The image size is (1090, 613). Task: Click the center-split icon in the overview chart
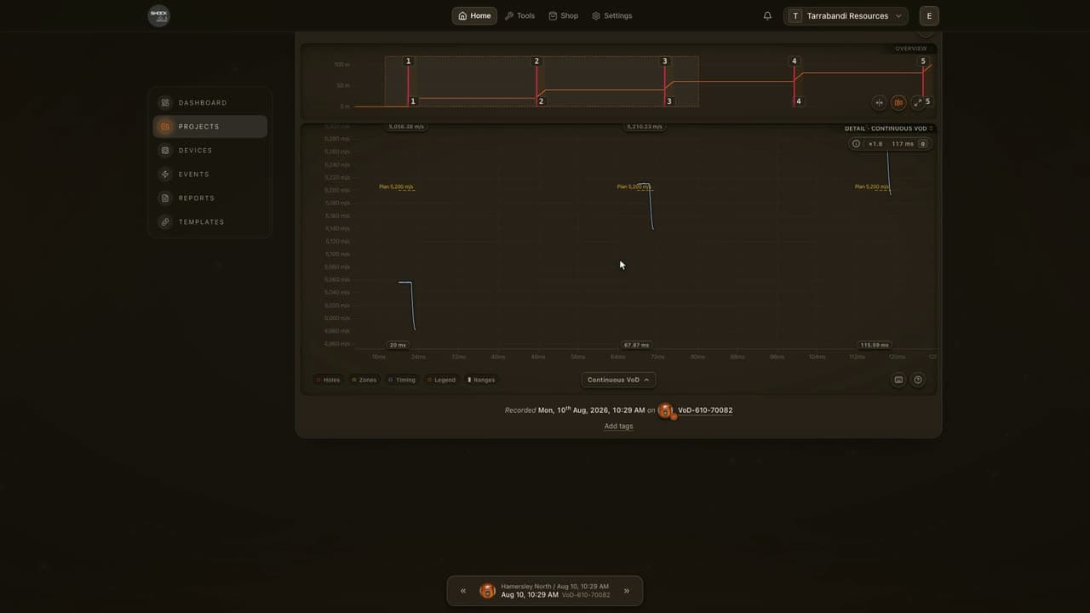pyautogui.click(x=880, y=102)
